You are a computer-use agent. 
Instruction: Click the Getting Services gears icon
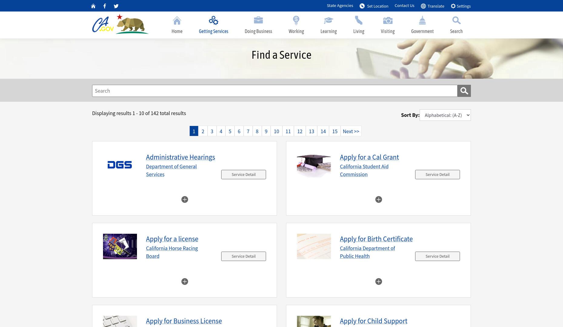(214, 20)
